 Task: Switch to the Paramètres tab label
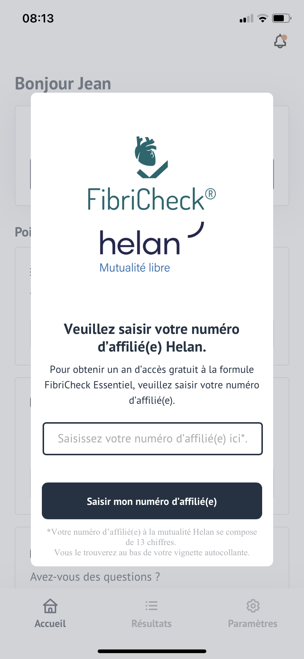pos(253,624)
